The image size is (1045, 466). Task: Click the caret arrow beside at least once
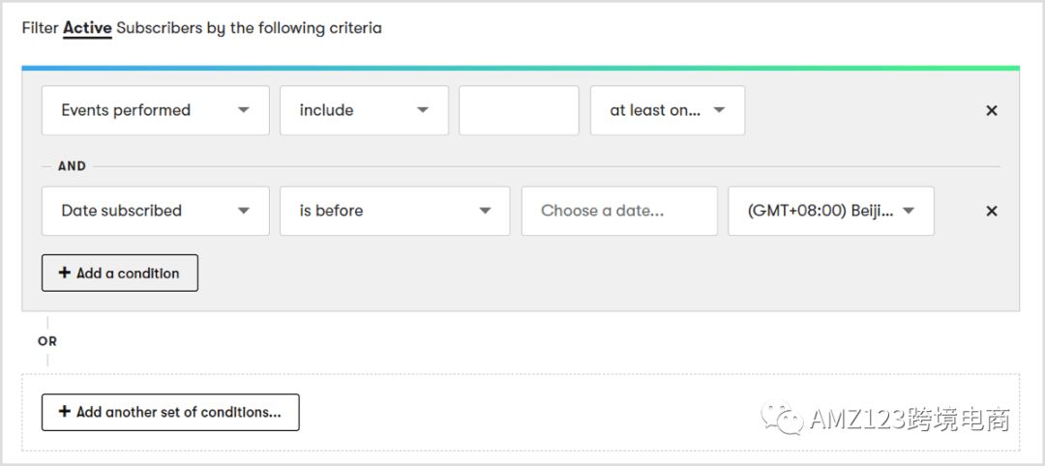click(x=719, y=110)
